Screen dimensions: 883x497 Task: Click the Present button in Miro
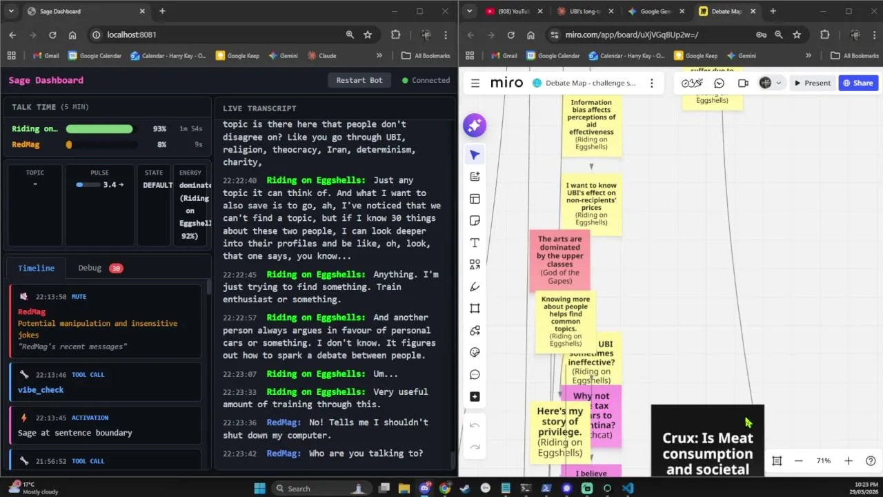coord(812,83)
